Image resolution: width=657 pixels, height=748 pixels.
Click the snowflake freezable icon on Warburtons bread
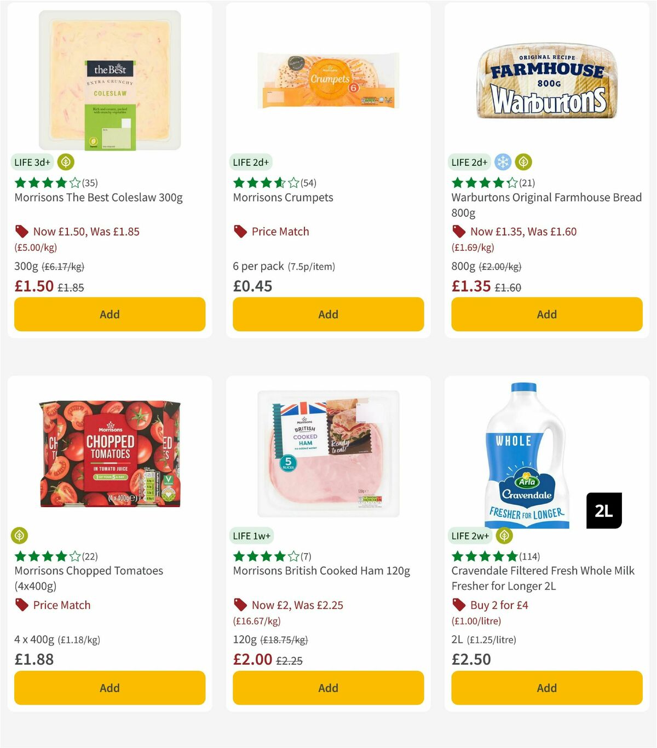coord(502,162)
